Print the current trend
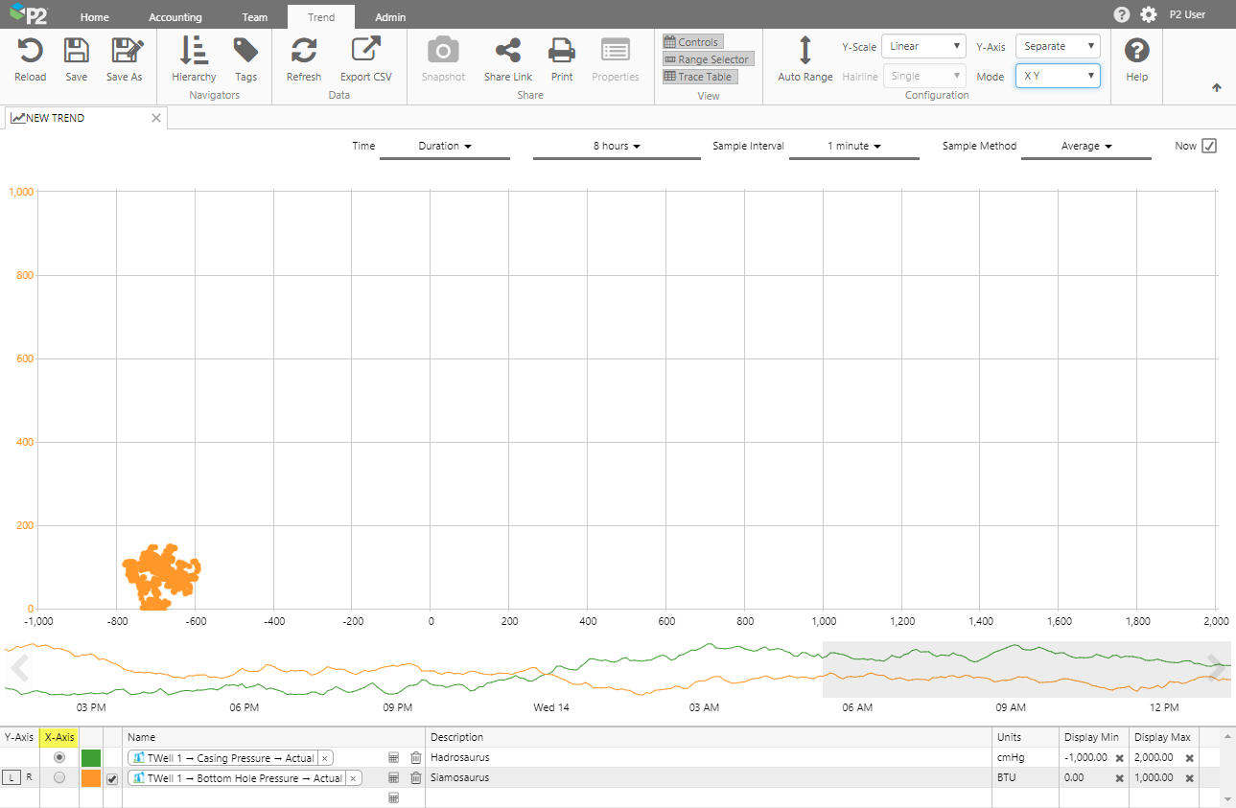 point(562,51)
